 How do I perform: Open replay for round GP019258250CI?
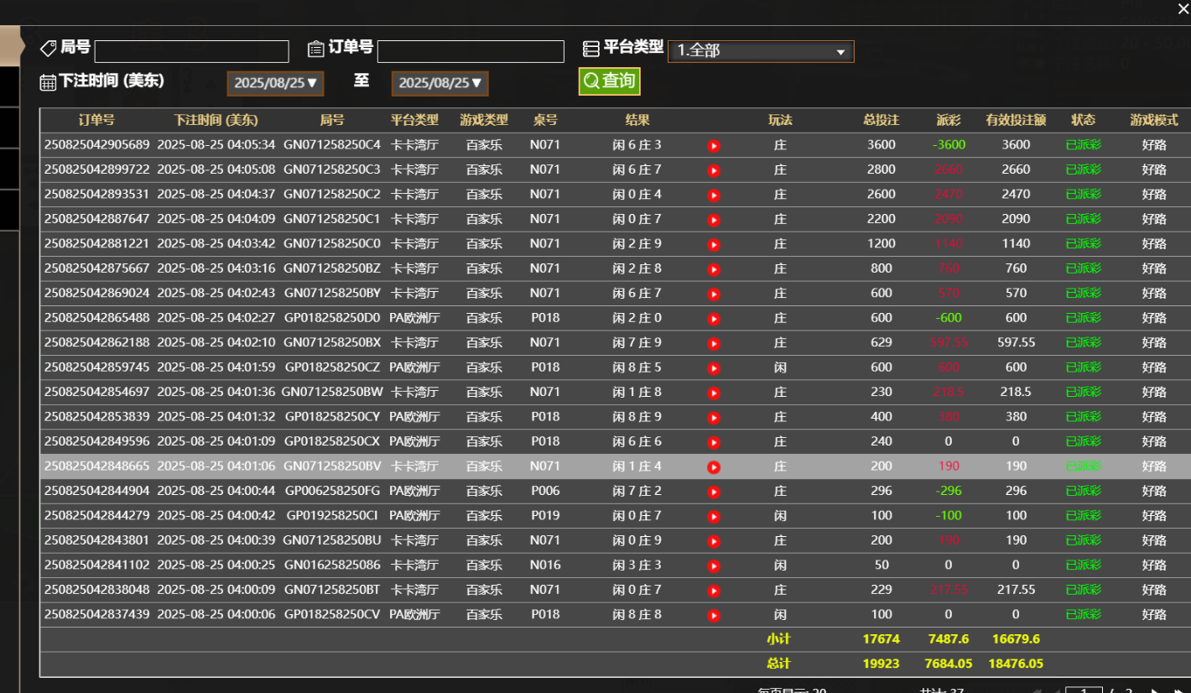pyautogui.click(x=714, y=517)
